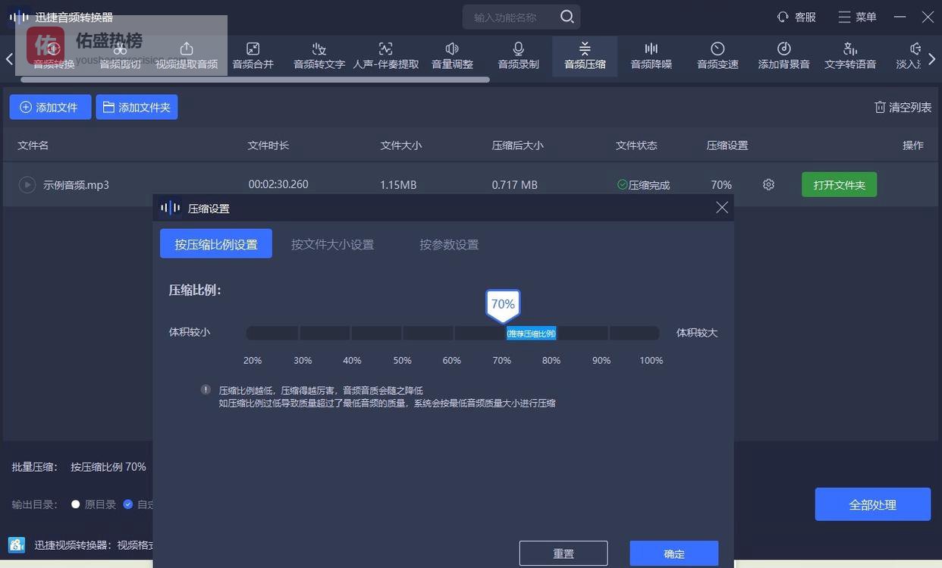This screenshot has width=942, height=568.
Task: Select the 音频降噪 noise reduction tool
Action: [651, 55]
